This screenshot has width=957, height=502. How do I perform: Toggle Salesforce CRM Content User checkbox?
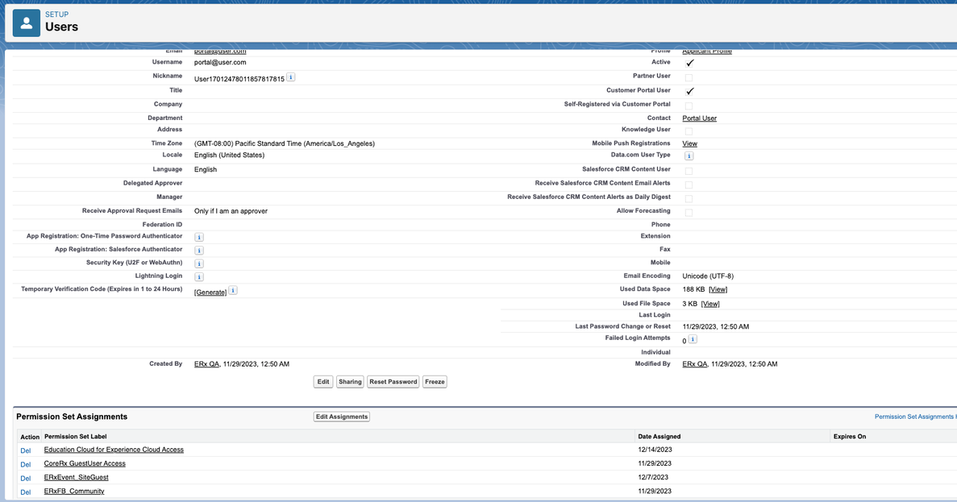pos(689,171)
